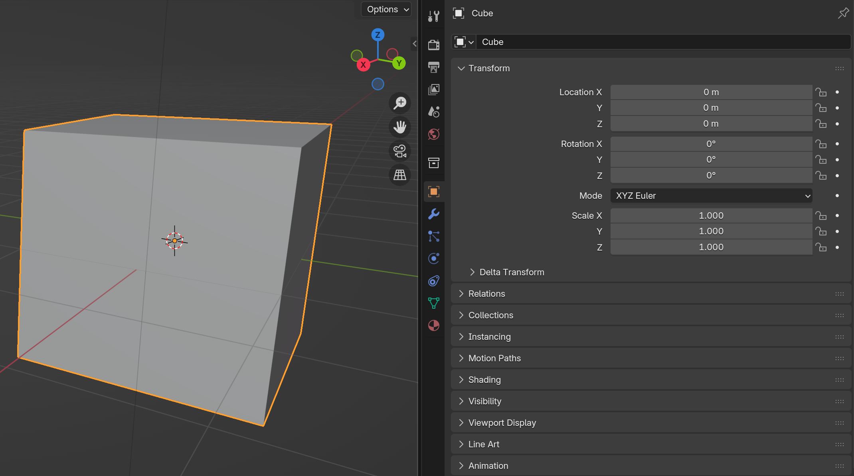
Task: Switch perspective/orthographic with the grid icon
Action: 399,175
